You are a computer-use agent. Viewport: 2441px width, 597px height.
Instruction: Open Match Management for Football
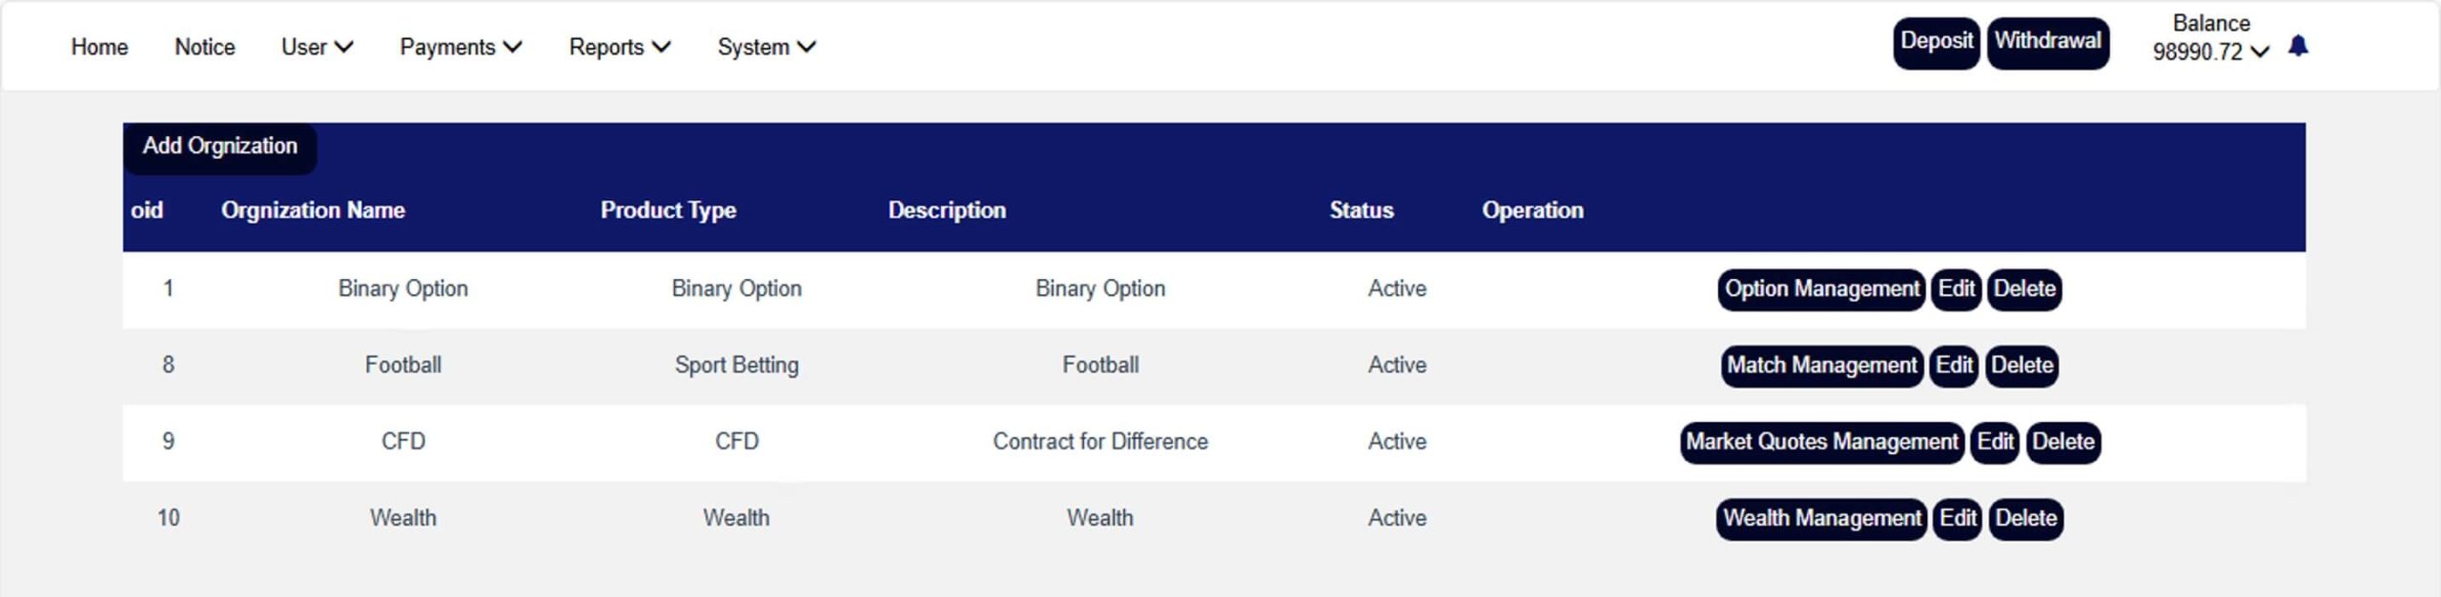[1821, 366]
